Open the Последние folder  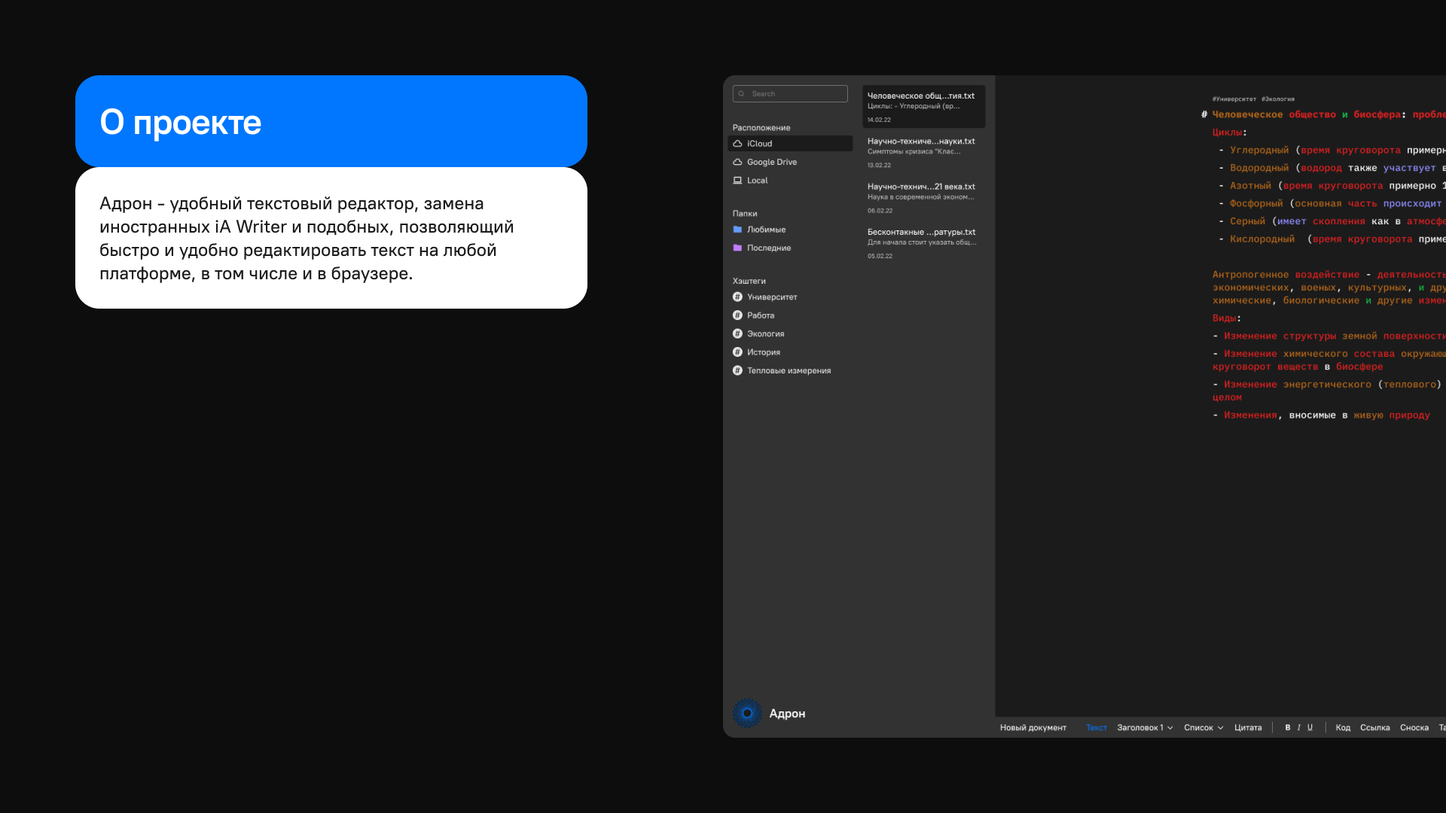tap(768, 248)
